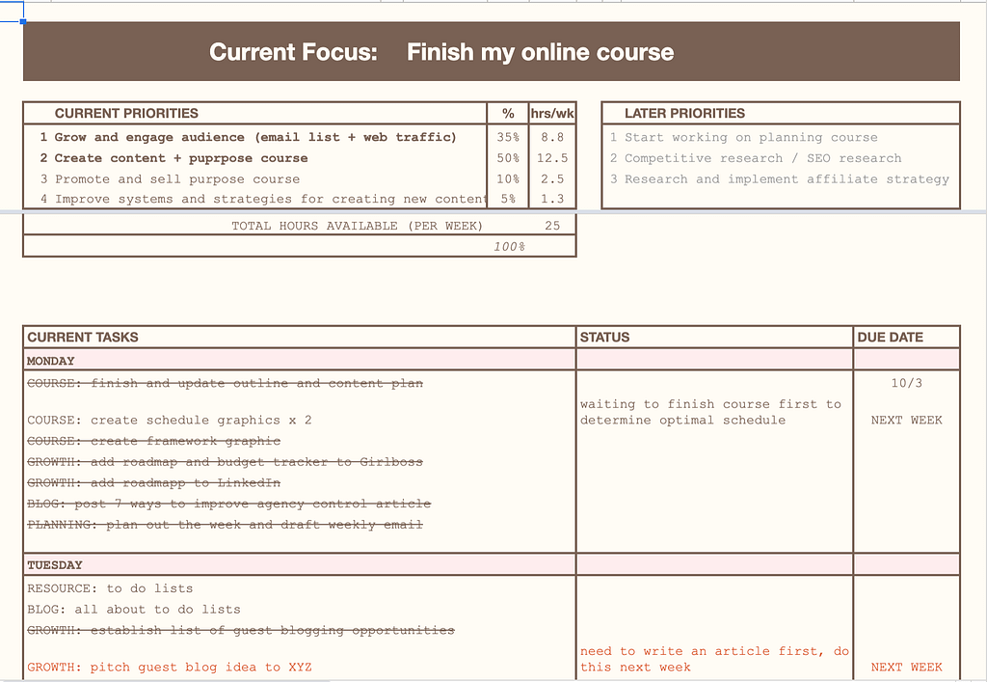
Task: Select the "hrs/wk" column header
Action: 552,114
